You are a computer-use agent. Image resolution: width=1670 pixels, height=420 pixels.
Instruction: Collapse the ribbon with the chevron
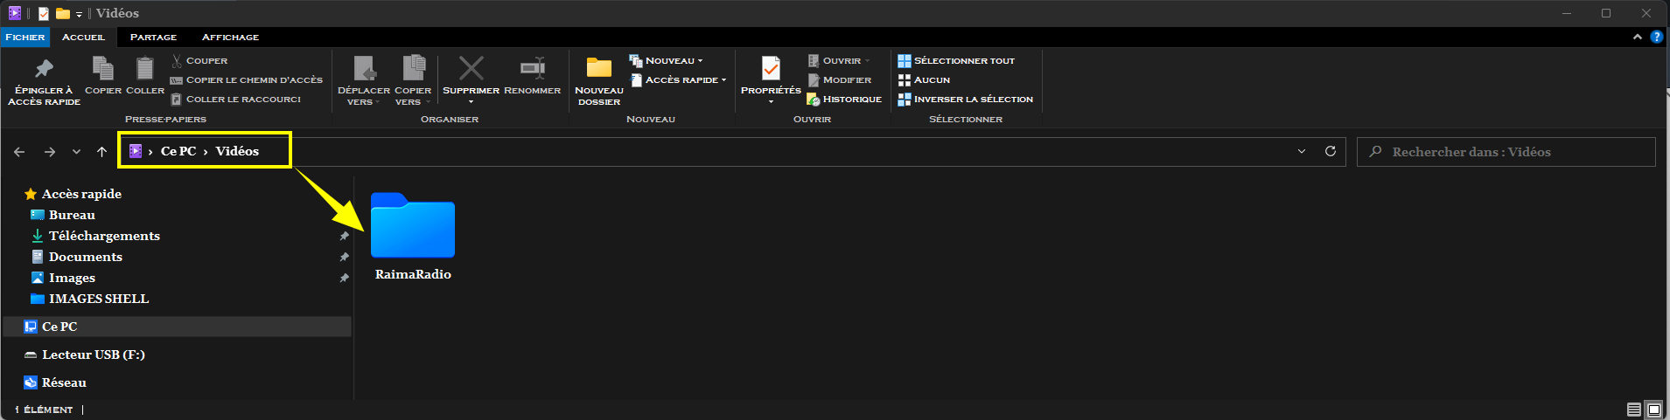(x=1637, y=37)
